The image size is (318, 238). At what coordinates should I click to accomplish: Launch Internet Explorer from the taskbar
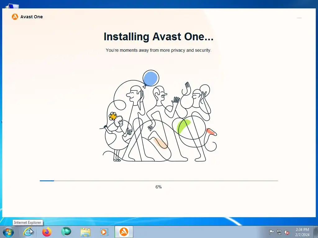coord(28,232)
